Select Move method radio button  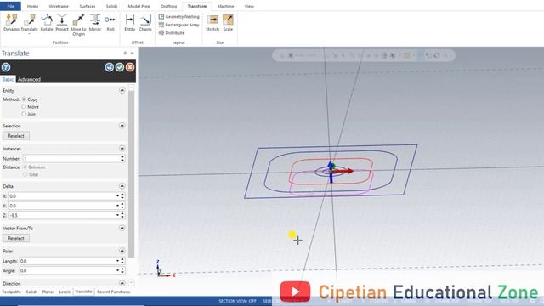tap(24, 106)
